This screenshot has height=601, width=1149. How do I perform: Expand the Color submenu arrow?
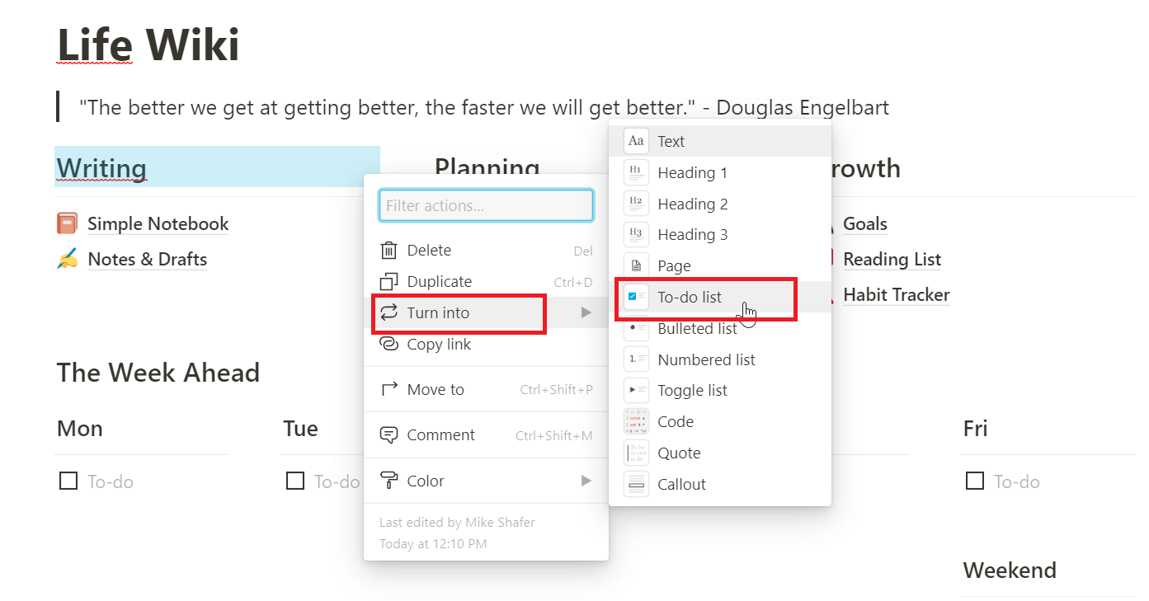pos(586,481)
